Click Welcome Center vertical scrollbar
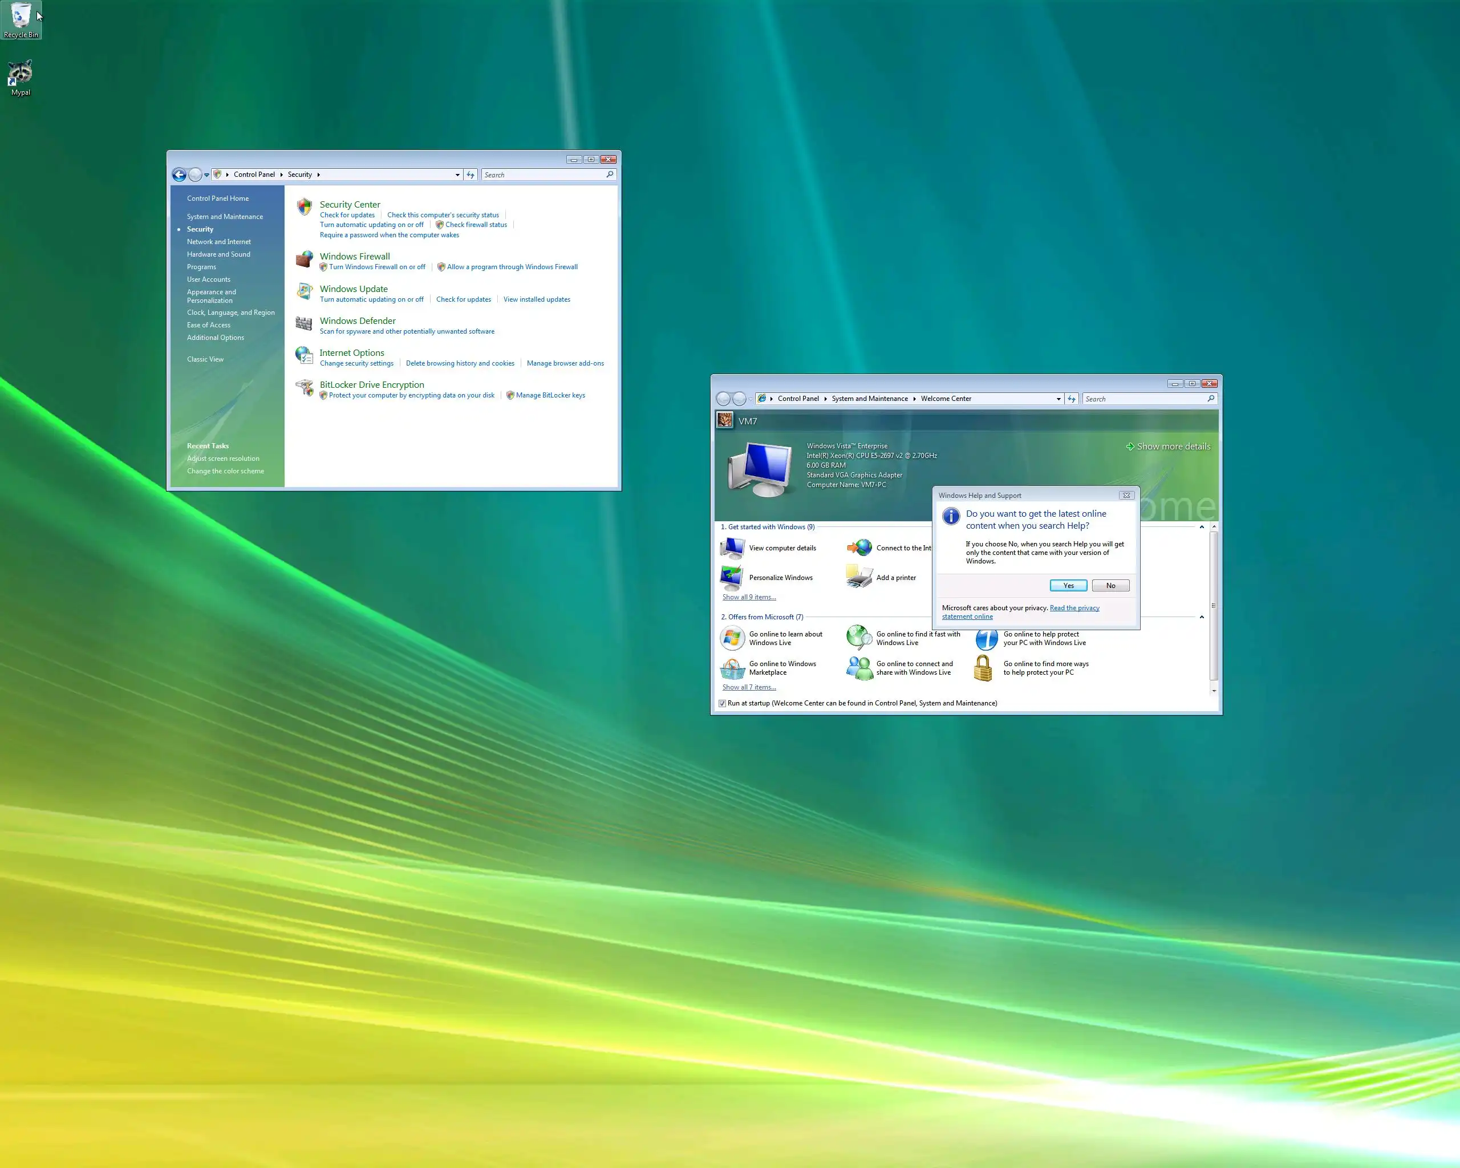This screenshot has height=1168, width=1460. coord(1214,606)
